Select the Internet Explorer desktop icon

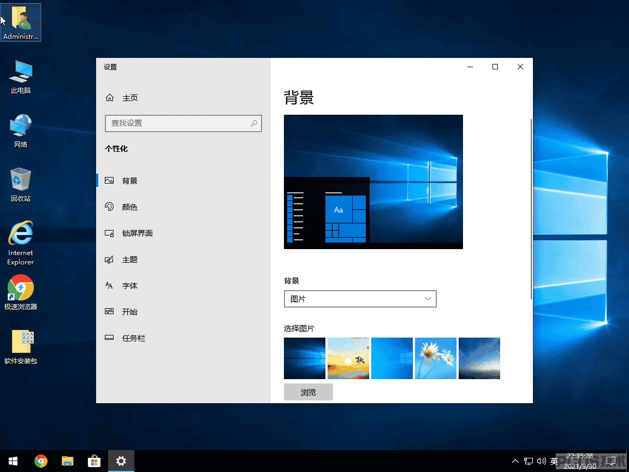(x=21, y=243)
